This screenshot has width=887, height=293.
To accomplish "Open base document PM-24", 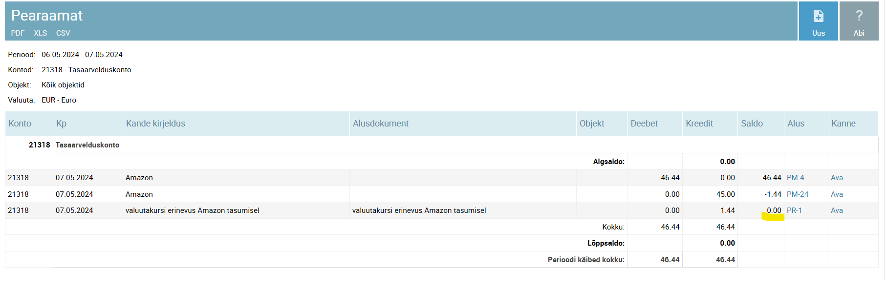I will tap(797, 194).
